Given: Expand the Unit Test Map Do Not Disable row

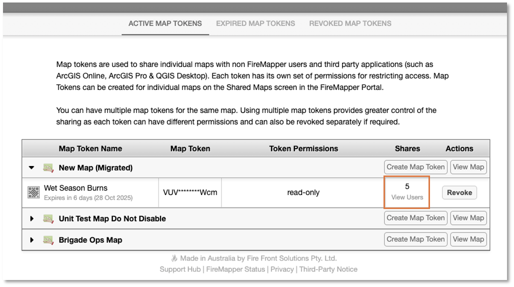Looking at the screenshot, I should (x=32, y=218).
